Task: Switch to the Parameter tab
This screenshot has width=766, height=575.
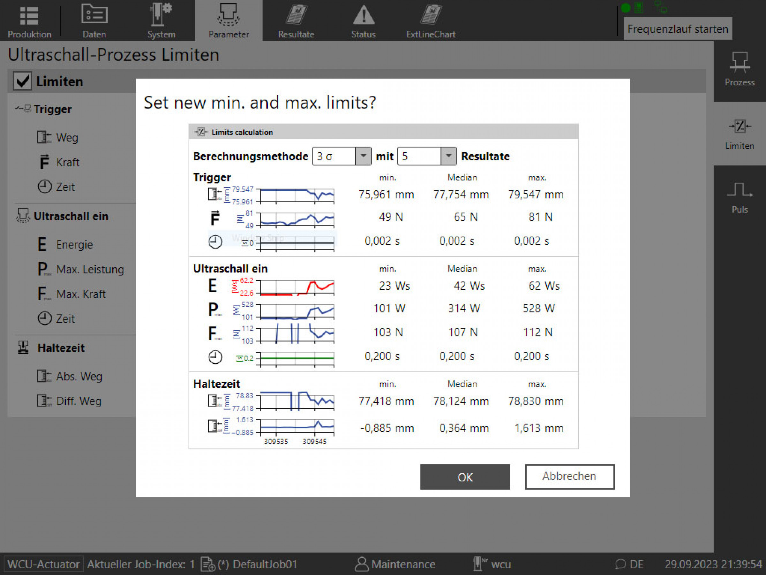Action: click(x=229, y=21)
